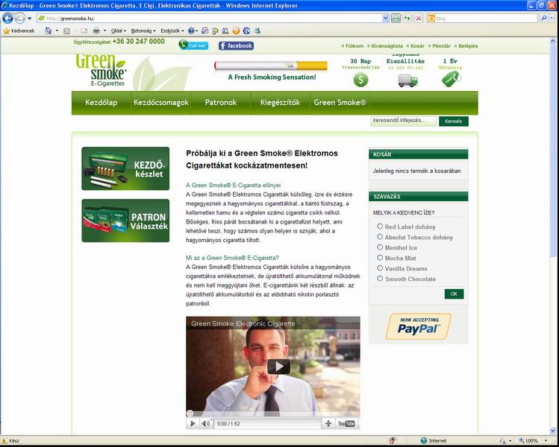Click the green refresh arrows icon
This screenshot has width=559, height=447.
coord(407,18)
